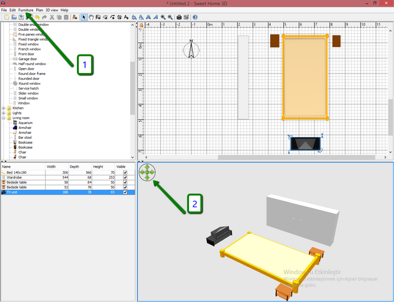Open the 3D view menu
The image size is (394, 302).
click(52, 10)
